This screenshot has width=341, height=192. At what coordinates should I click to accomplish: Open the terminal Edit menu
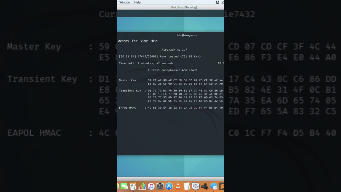coord(135,41)
